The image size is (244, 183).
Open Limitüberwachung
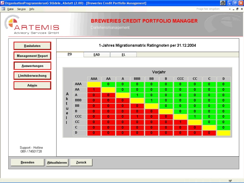coord(32,76)
